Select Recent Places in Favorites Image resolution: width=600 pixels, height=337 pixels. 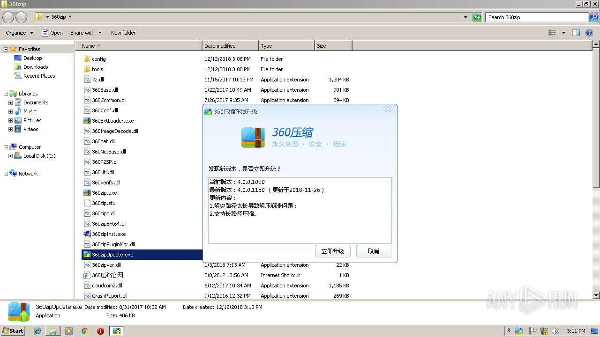39,76
